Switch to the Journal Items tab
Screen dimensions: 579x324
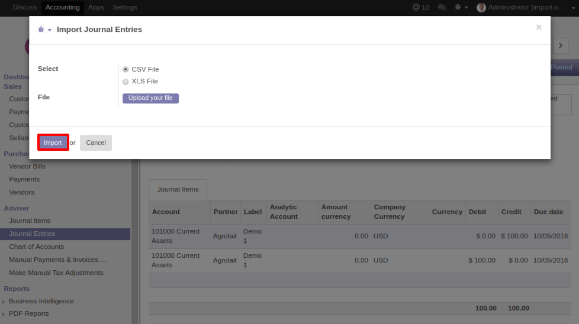pos(178,190)
